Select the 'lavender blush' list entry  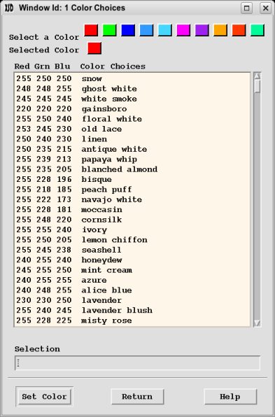[132, 311]
